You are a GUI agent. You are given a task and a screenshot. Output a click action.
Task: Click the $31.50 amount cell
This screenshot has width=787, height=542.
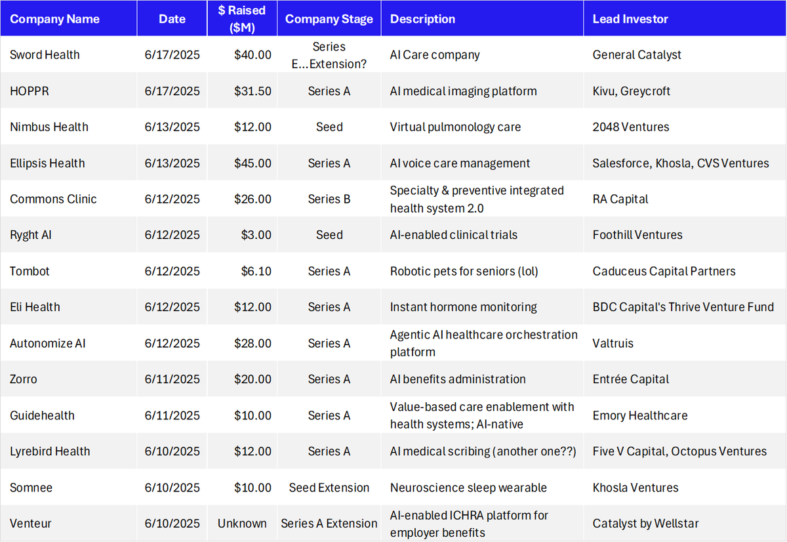point(242,91)
